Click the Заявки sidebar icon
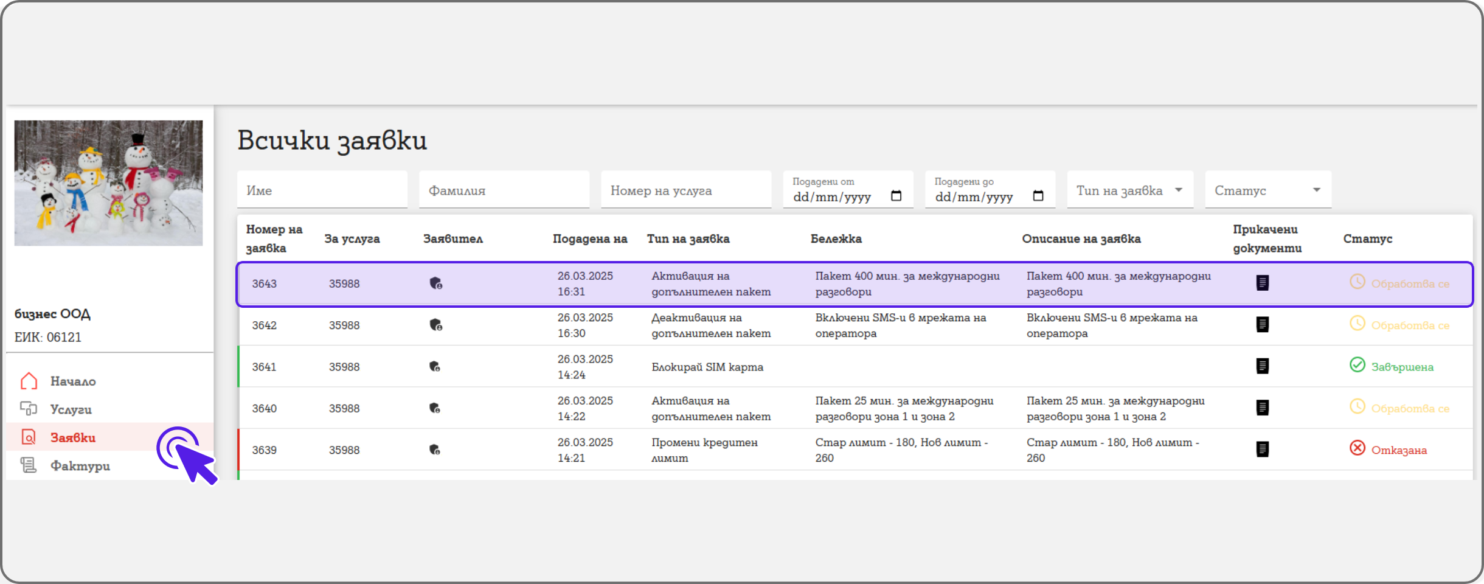 (29, 437)
